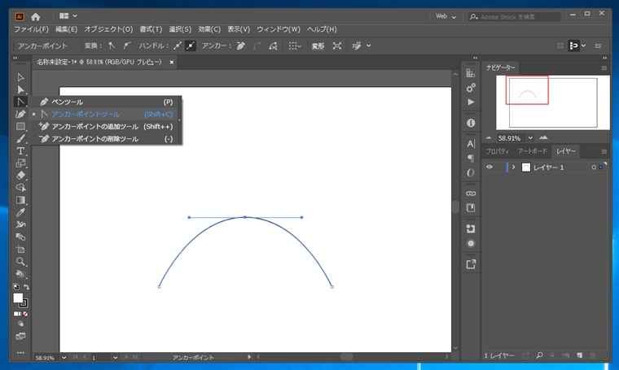Viewport: 619px width, 370px height.
Task: Expand the レイヤー 1 layer
Action: [x=514, y=167]
